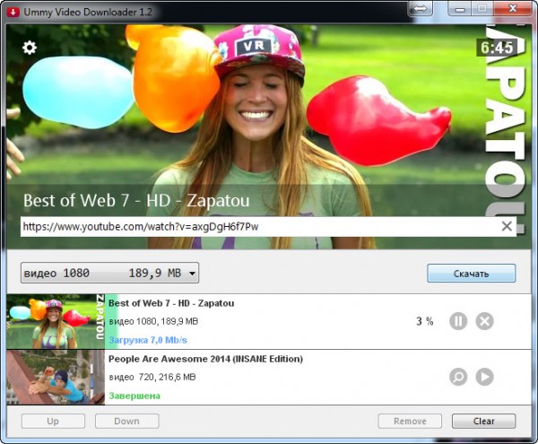The height and width of the screenshot is (444, 538).
Task: Select the People Are Awesome thumbnail
Action: pos(56,378)
